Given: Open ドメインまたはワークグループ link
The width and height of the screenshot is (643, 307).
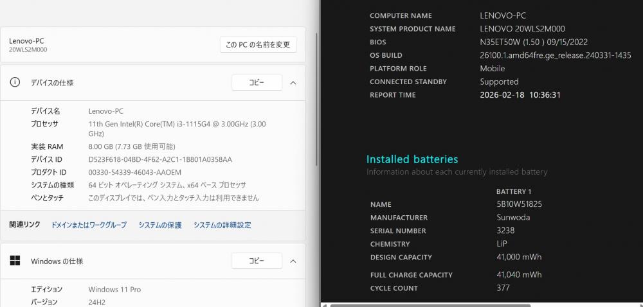Looking at the screenshot, I should coord(89,225).
